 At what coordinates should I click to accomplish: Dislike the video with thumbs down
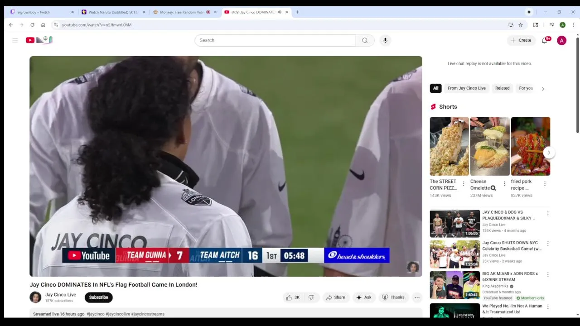(311, 297)
